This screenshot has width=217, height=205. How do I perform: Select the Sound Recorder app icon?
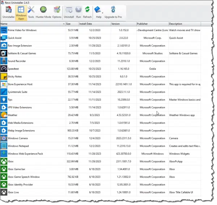[4, 61]
